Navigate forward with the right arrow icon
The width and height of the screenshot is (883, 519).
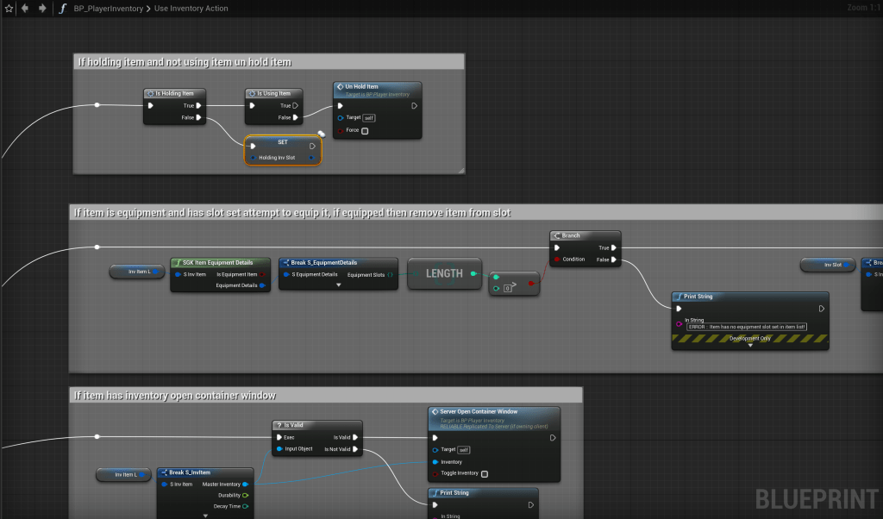coord(41,8)
